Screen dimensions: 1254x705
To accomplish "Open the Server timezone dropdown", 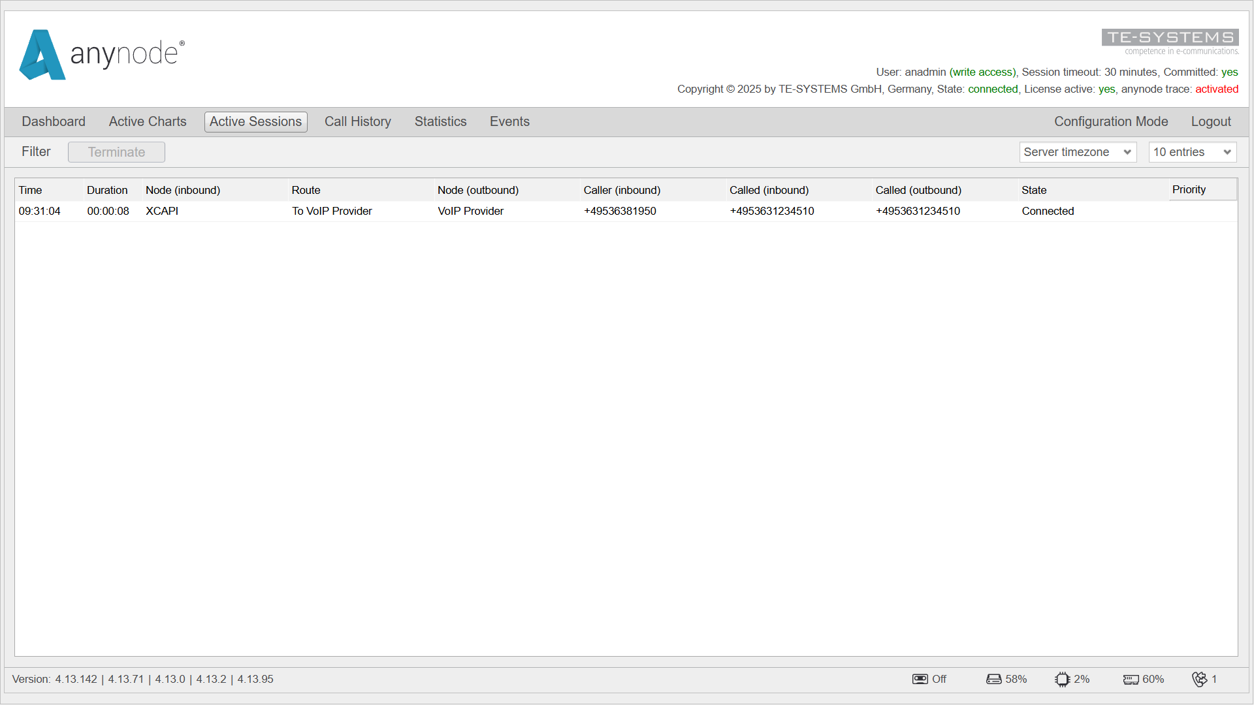I will tap(1077, 152).
